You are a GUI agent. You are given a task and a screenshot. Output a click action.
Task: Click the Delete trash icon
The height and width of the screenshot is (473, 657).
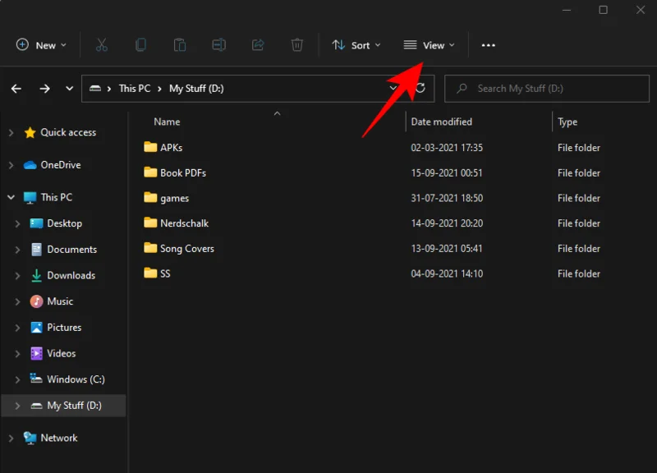[296, 45]
